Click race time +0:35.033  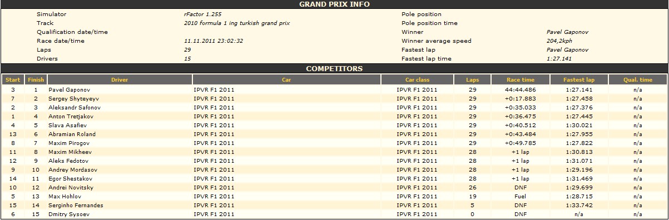pyautogui.click(x=520, y=107)
